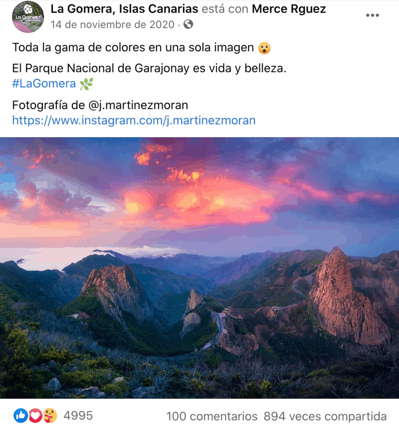This screenshot has width=399, height=430.
Task: Click the @j.martinezmoran photographer mention
Action: pos(138,105)
